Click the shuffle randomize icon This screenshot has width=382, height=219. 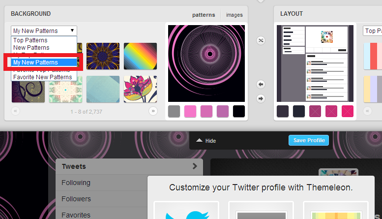click(261, 40)
